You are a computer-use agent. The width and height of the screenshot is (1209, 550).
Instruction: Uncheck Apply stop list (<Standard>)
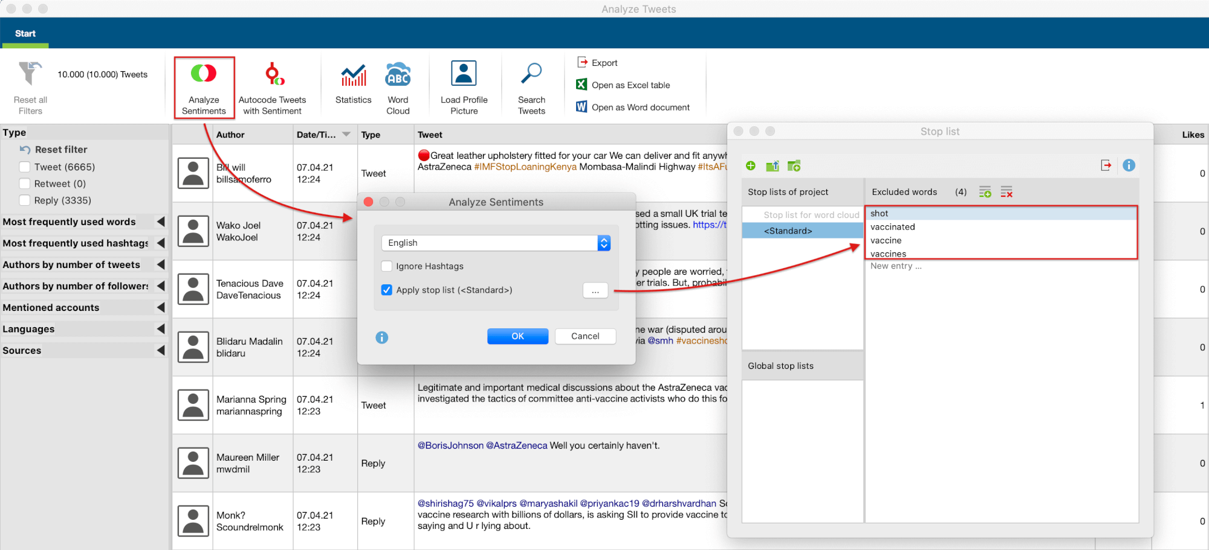pyautogui.click(x=387, y=290)
